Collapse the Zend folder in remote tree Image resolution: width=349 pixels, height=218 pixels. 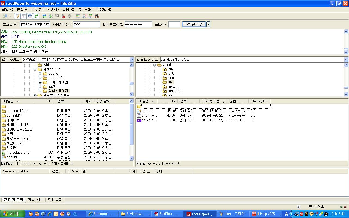coord(154,65)
